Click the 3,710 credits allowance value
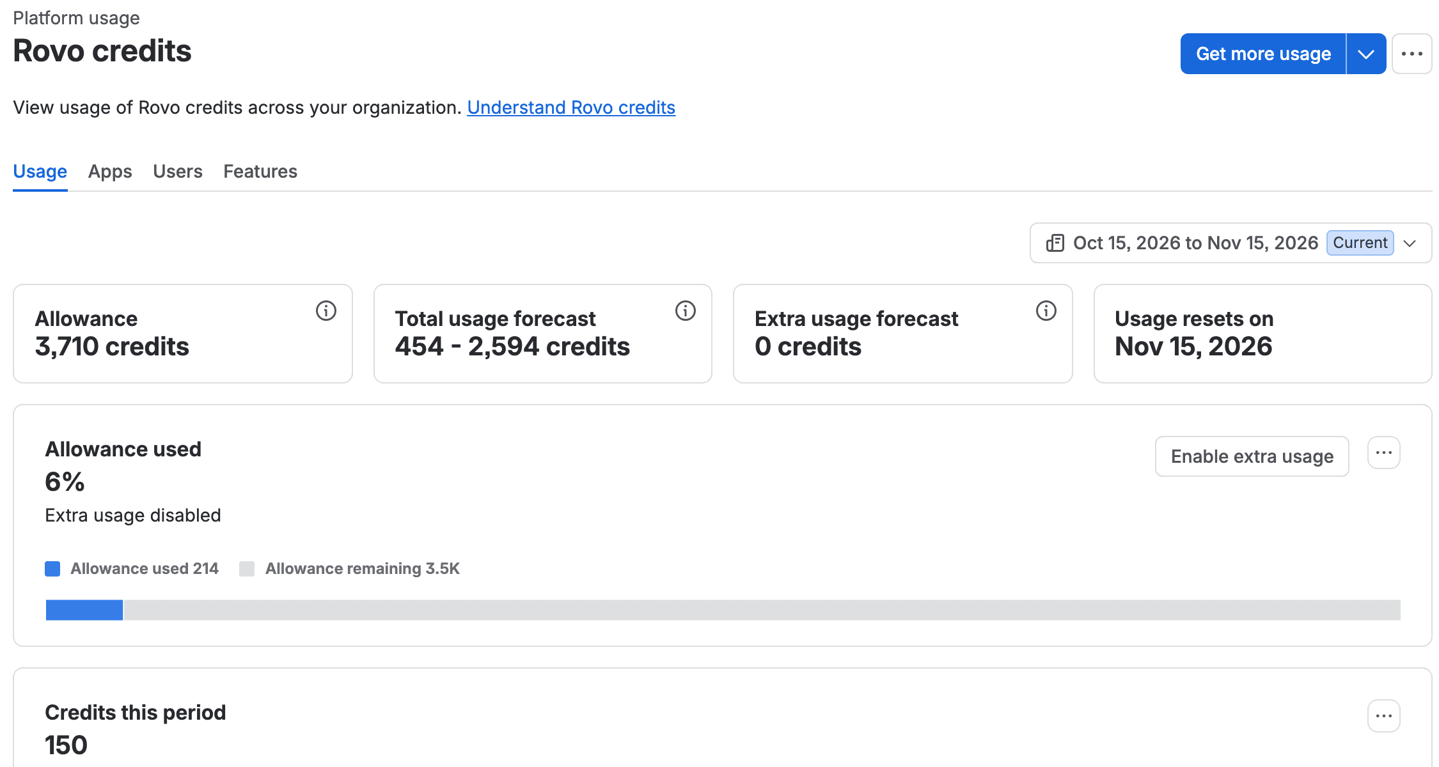Image resolution: width=1439 pixels, height=767 pixels. coord(112,346)
